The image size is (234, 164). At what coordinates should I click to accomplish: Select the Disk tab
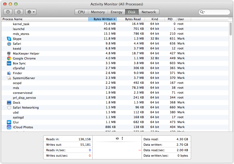[132, 12]
